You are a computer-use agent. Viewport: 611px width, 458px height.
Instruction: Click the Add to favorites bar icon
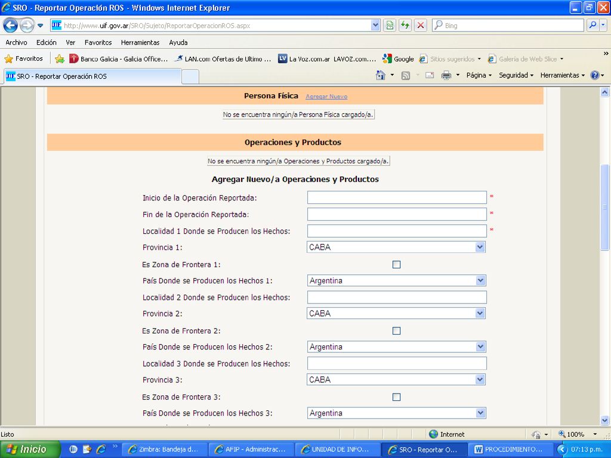pos(60,59)
